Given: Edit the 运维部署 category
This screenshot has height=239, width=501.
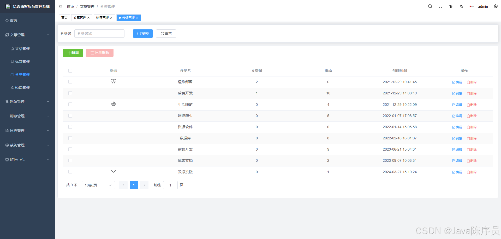Looking at the screenshot, I should 457,82.
